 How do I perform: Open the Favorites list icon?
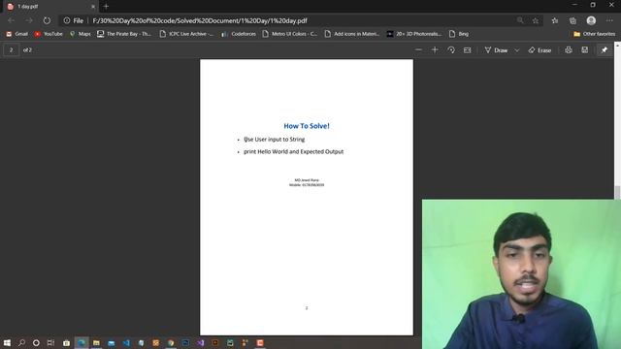(555, 20)
